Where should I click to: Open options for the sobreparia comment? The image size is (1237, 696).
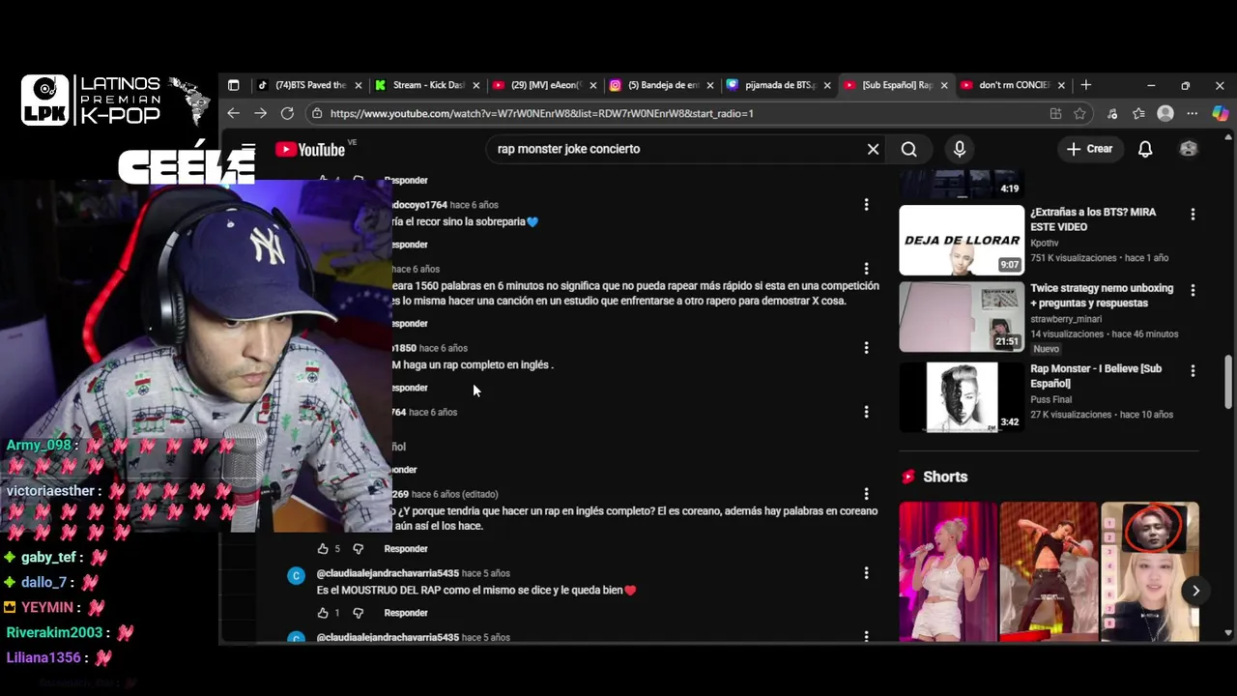pos(866,205)
